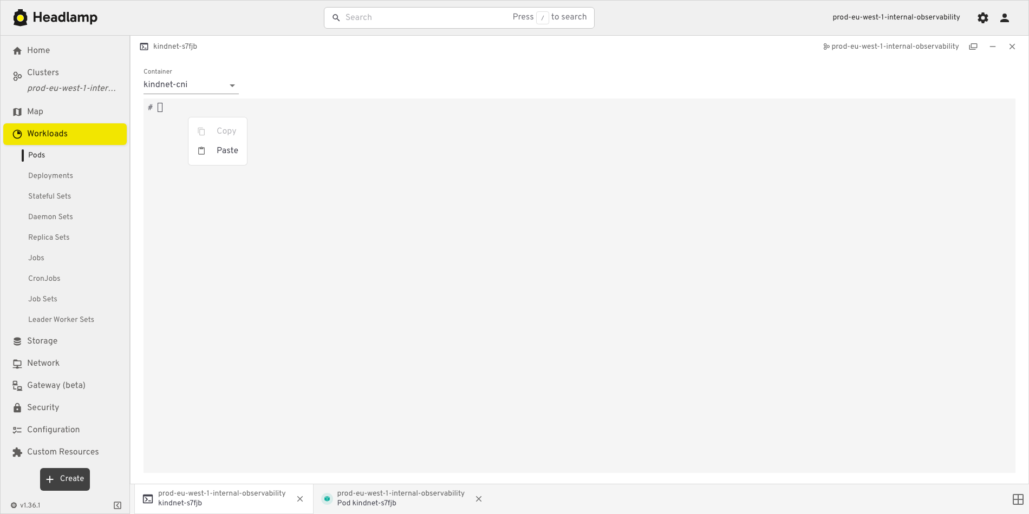
Task: Click the terminal icon beside kindnet-s7fjb title
Action: pos(144,47)
